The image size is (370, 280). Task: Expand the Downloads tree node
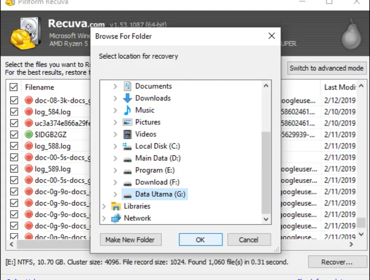point(115,98)
